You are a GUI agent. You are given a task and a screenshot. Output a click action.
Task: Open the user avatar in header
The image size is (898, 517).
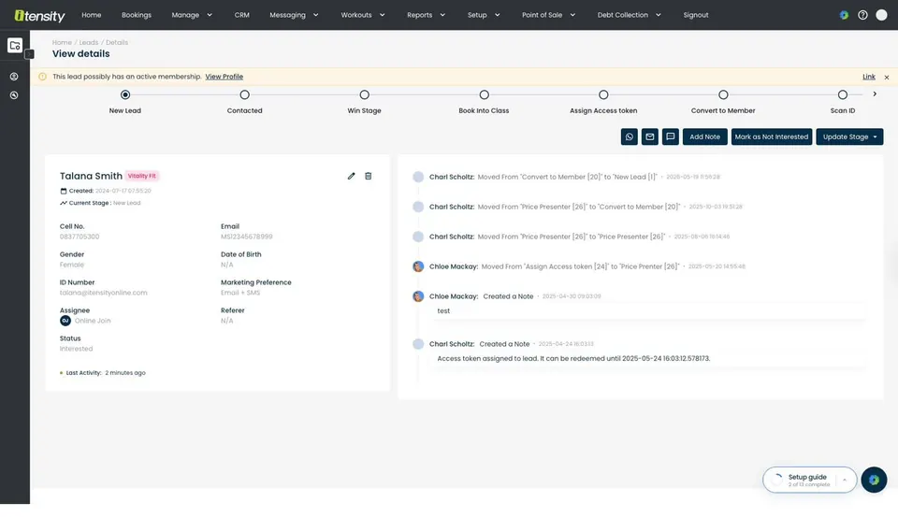pos(881,15)
